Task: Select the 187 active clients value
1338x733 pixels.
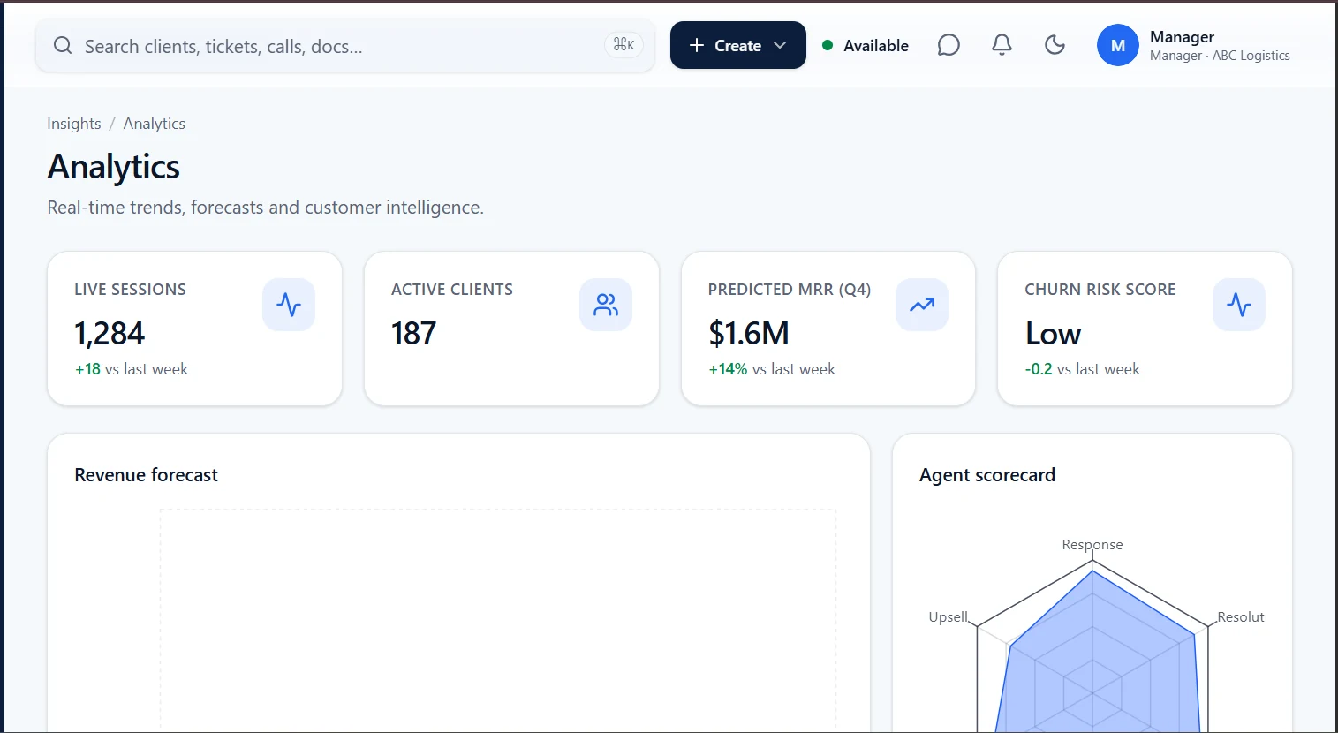Action: tap(413, 334)
